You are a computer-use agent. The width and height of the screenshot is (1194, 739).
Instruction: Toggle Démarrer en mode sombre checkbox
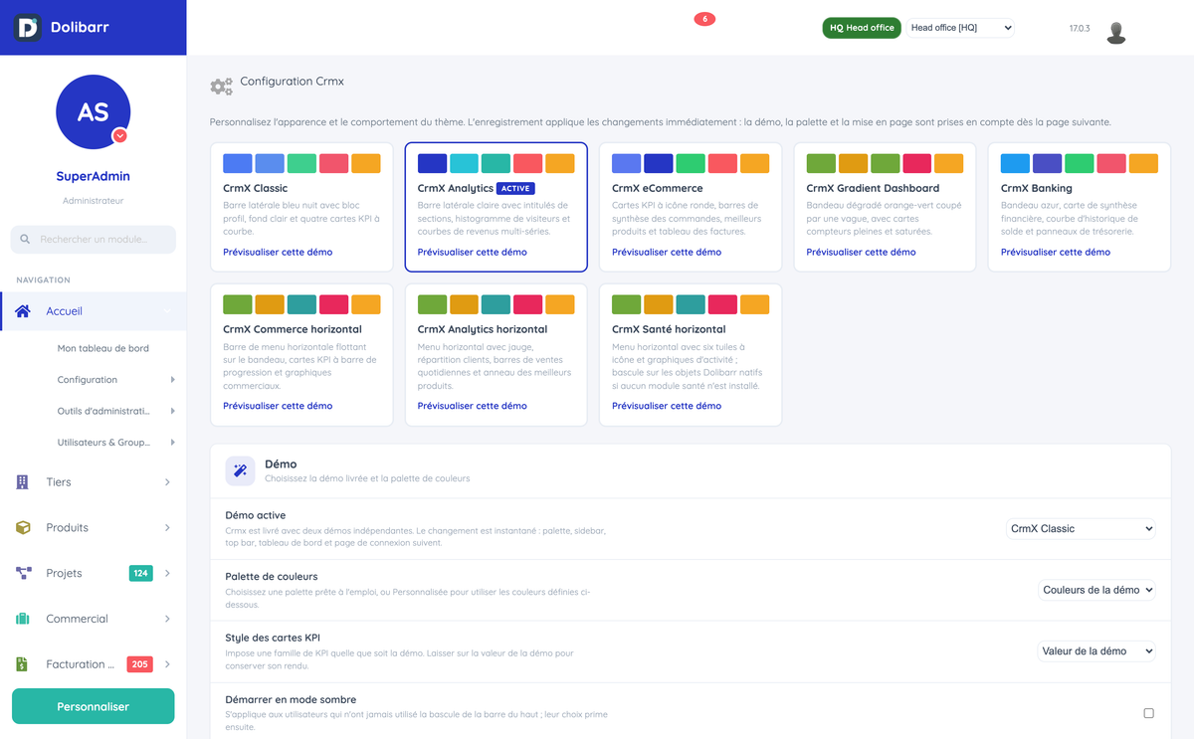pos(1148,713)
